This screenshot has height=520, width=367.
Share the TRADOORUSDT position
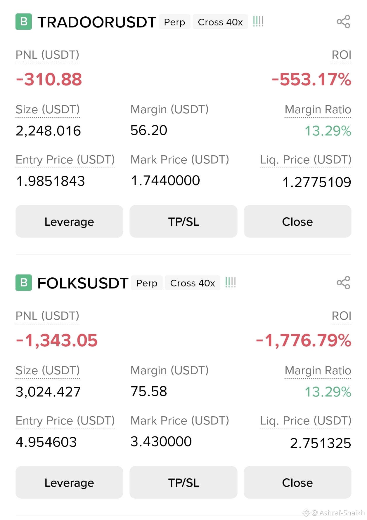click(343, 22)
